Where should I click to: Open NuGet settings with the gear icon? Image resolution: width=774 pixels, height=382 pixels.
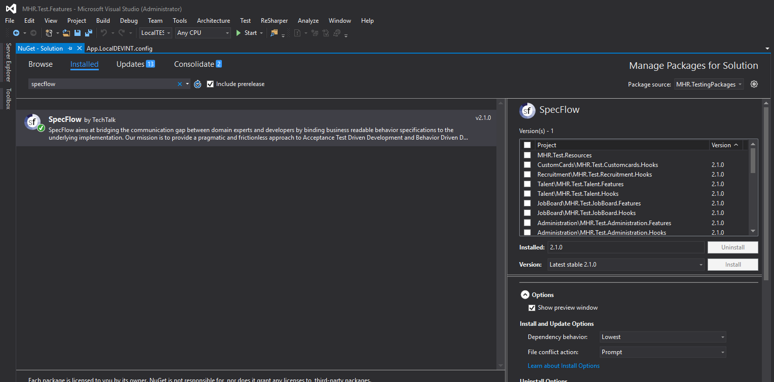tap(754, 84)
